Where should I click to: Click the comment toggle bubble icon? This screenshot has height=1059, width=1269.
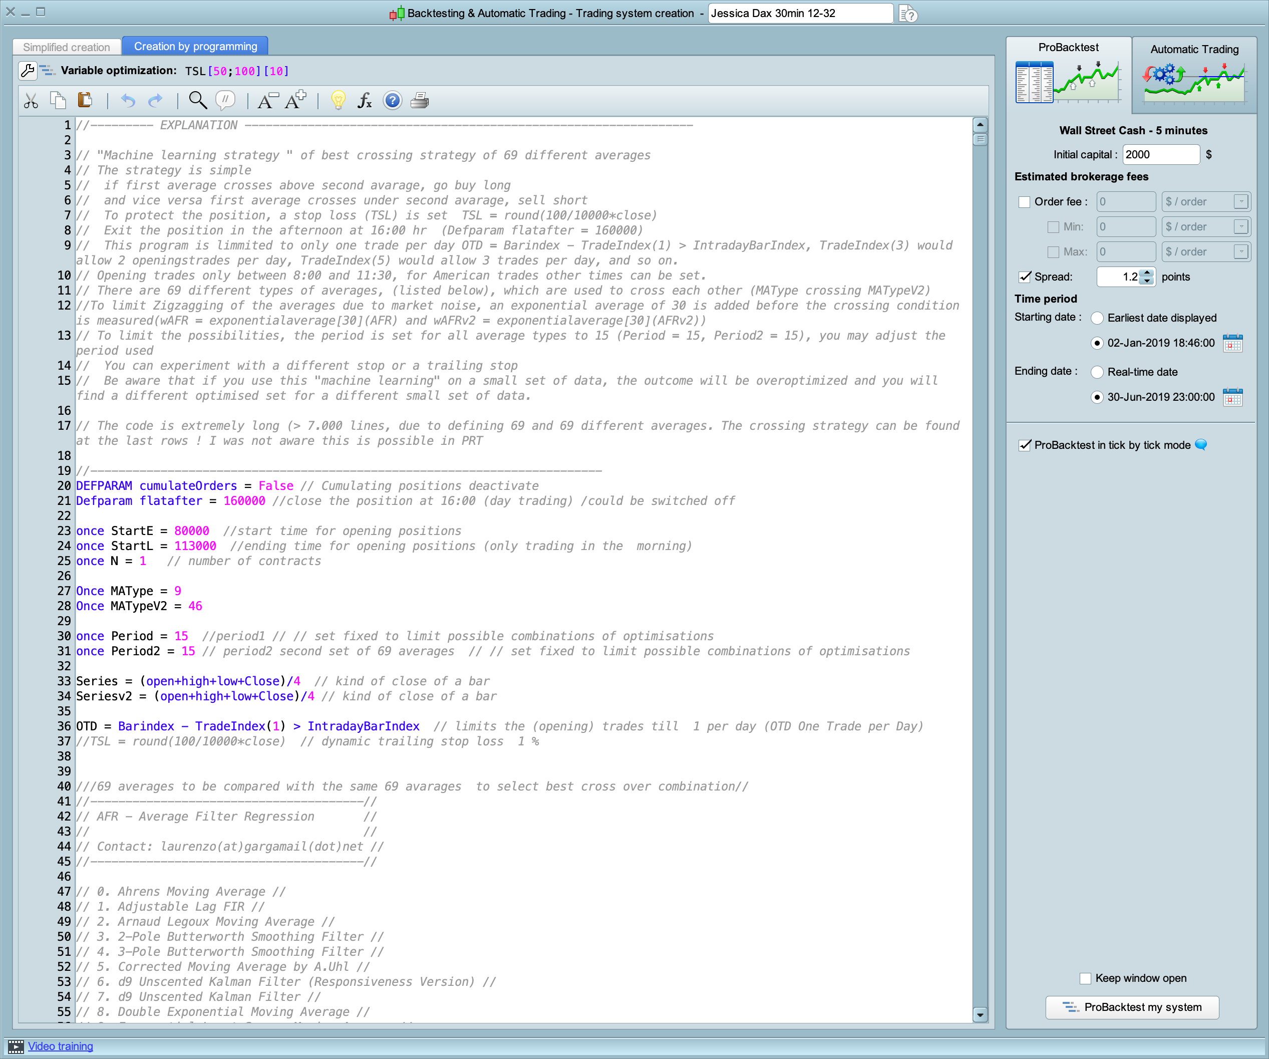225,100
